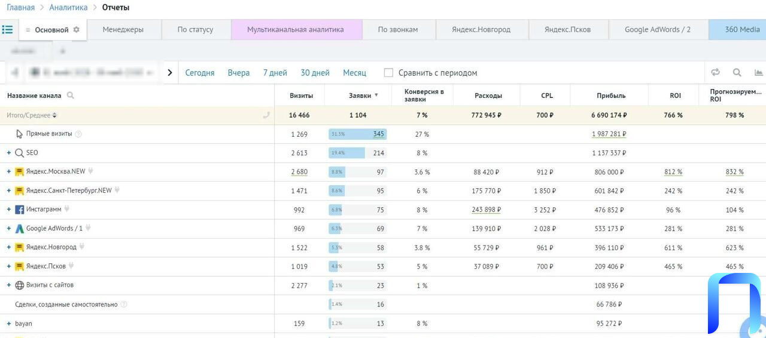
Task: Select the Сегодня period link
Action: point(200,73)
